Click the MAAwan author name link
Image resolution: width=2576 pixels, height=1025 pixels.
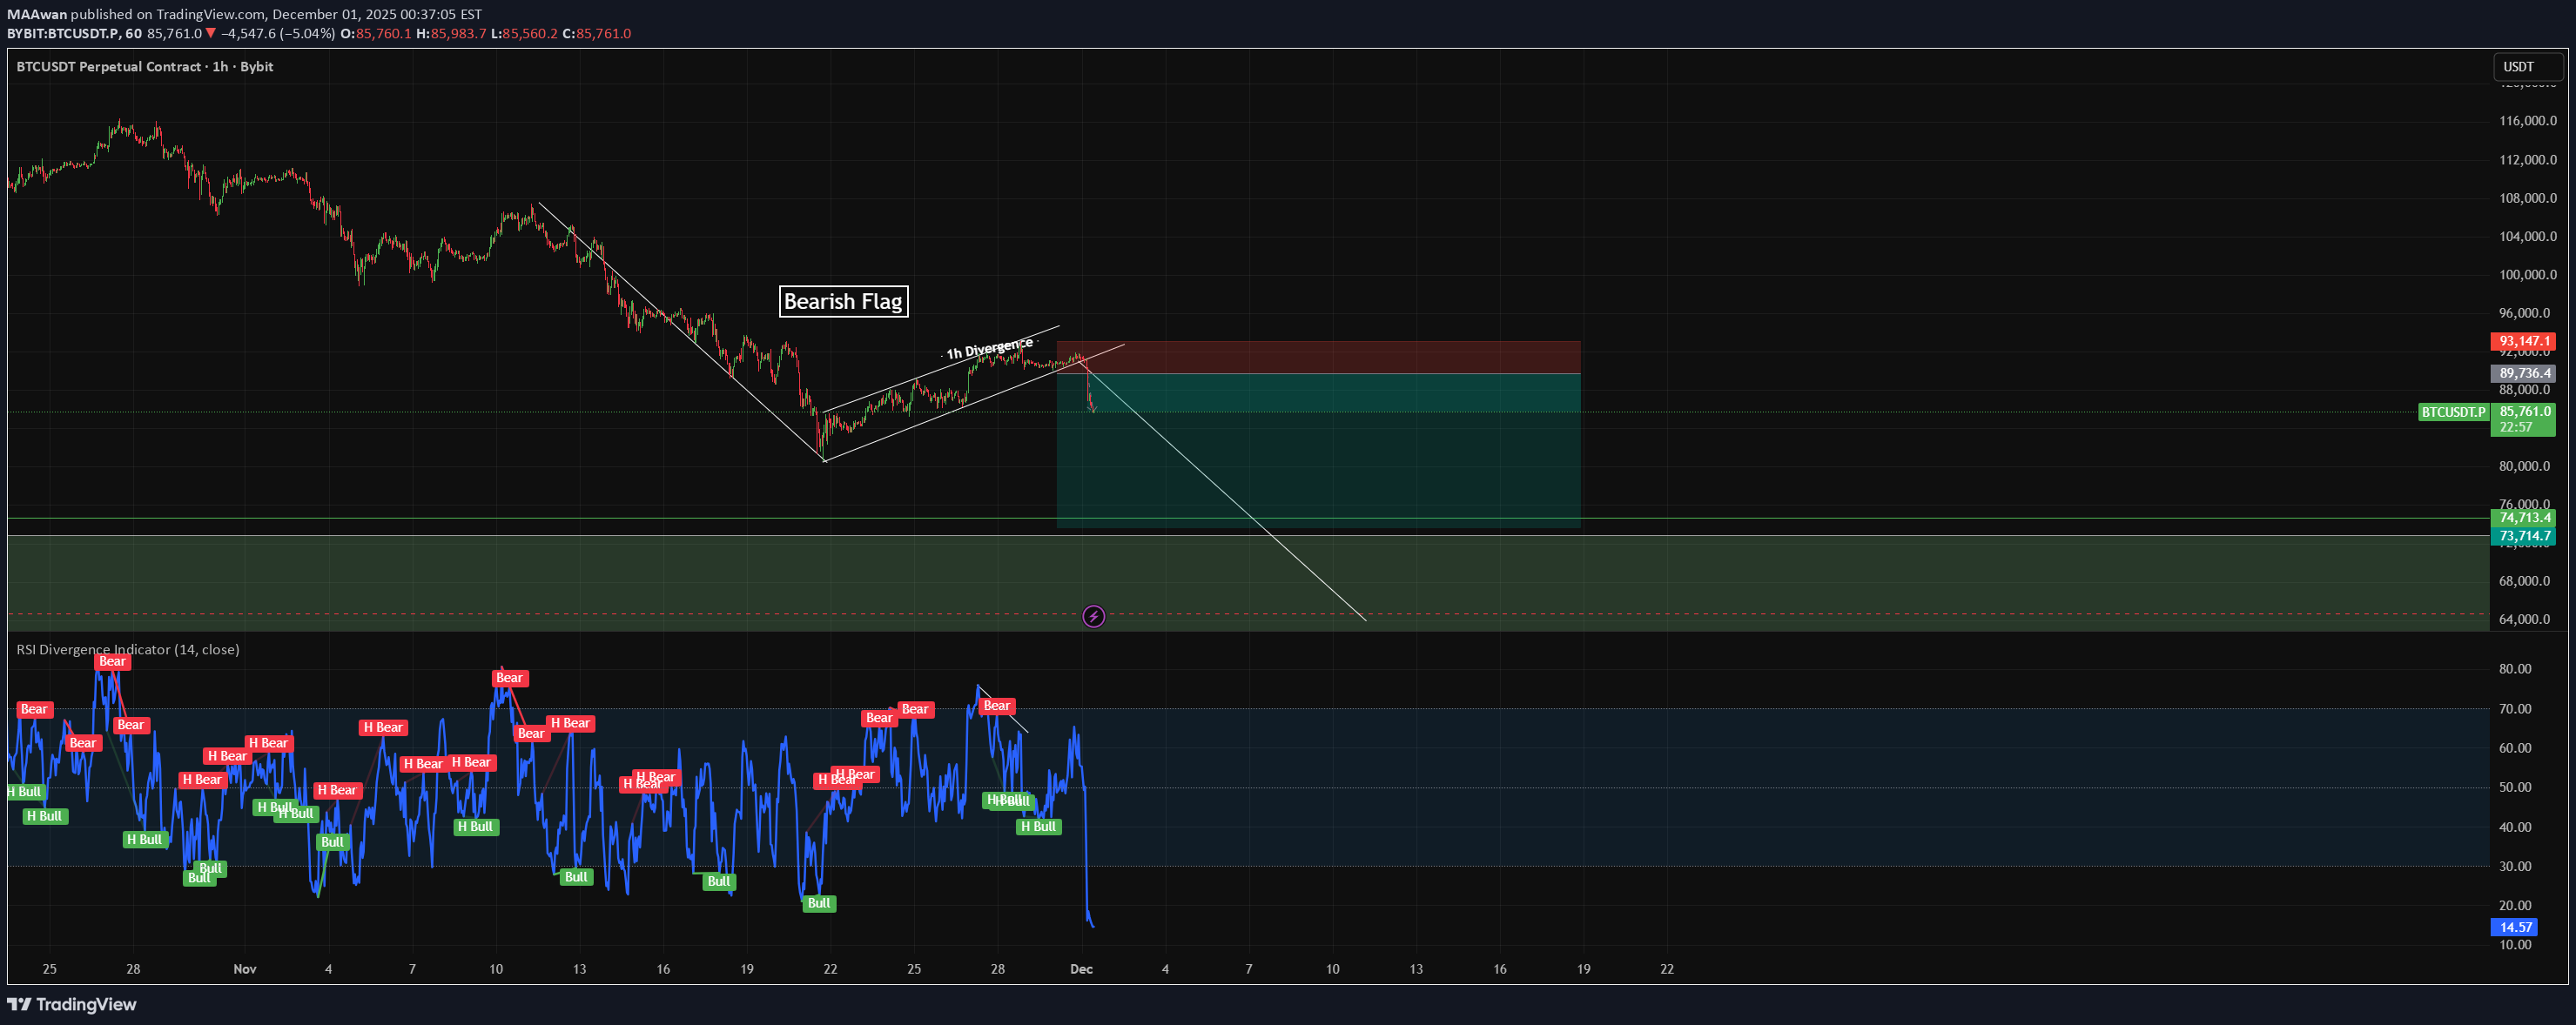point(36,14)
